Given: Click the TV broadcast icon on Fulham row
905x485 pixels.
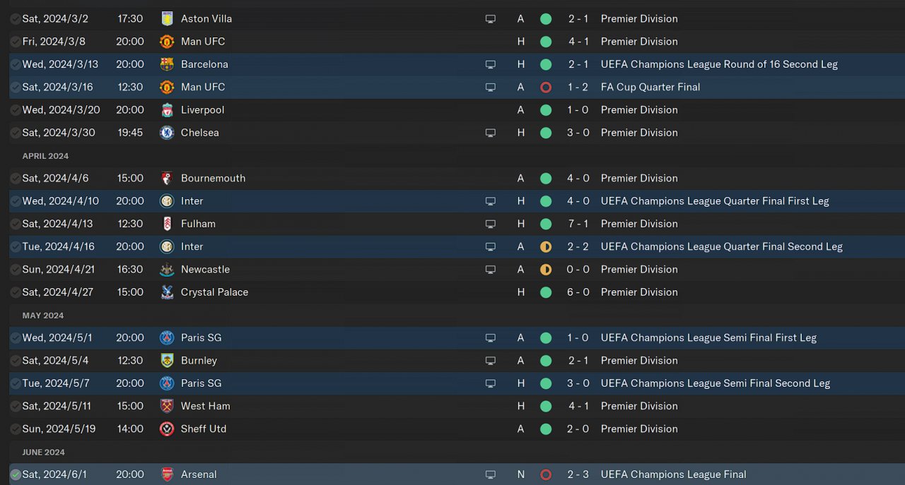Looking at the screenshot, I should 491,224.
